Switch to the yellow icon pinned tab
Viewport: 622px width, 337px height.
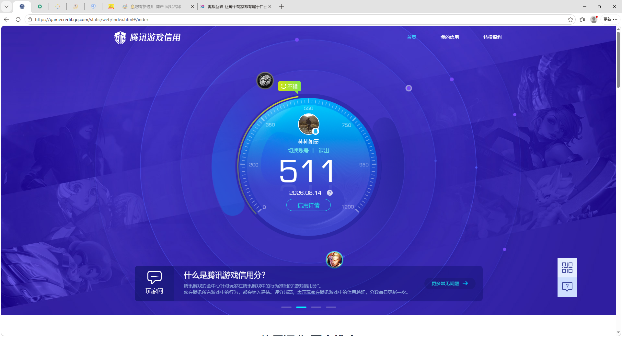pos(111,6)
